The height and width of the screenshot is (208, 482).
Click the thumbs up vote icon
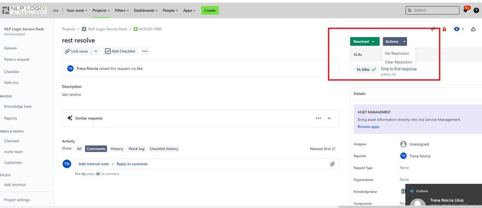473,29
